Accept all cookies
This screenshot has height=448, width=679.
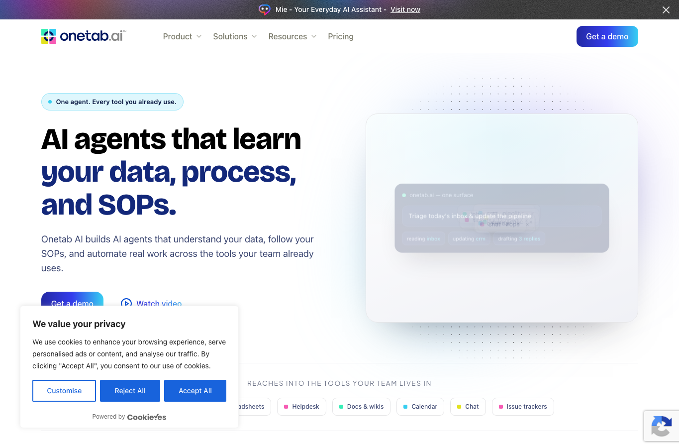[195, 391]
